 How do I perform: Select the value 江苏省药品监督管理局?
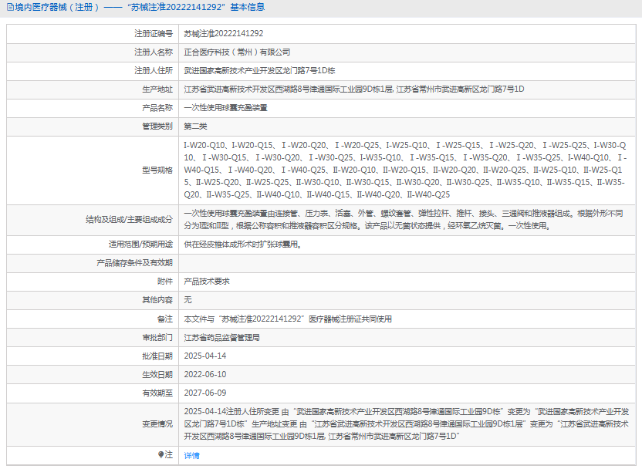pos(222,338)
